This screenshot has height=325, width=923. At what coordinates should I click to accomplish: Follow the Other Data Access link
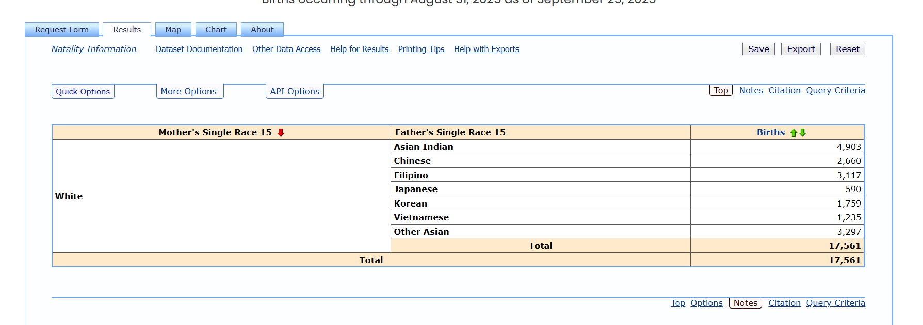tap(286, 49)
